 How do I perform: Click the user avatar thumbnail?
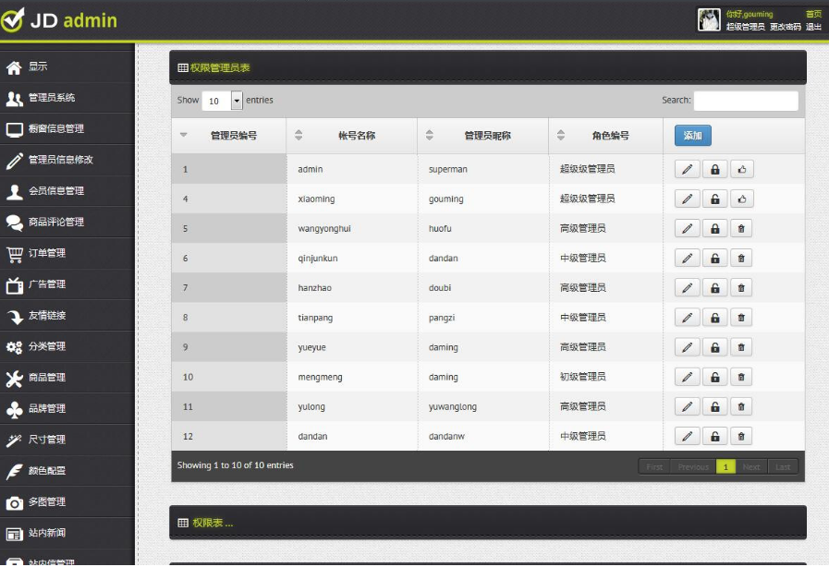[709, 20]
